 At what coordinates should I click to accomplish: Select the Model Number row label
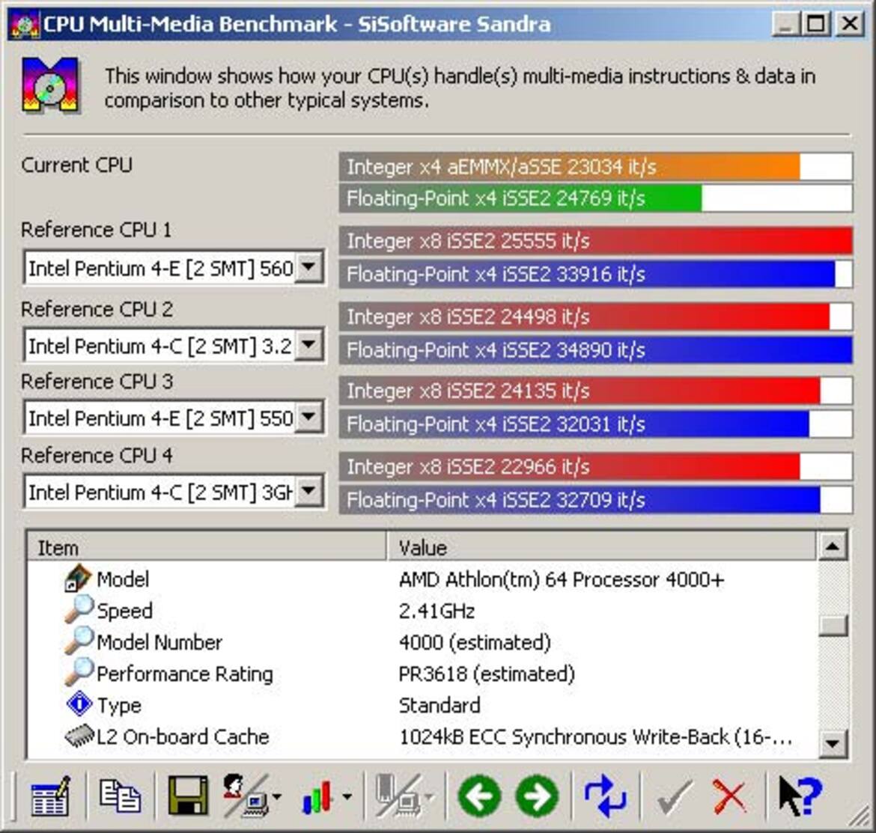[x=159, y=642]
